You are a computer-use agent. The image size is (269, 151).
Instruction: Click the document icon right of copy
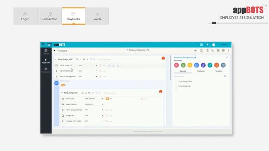point(218,50)
